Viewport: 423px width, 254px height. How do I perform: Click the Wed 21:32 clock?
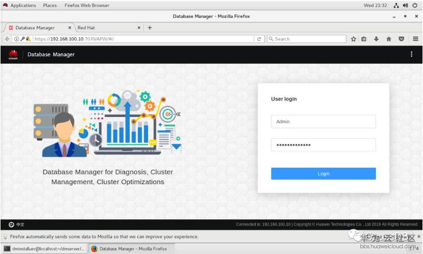tap(375, 5)
